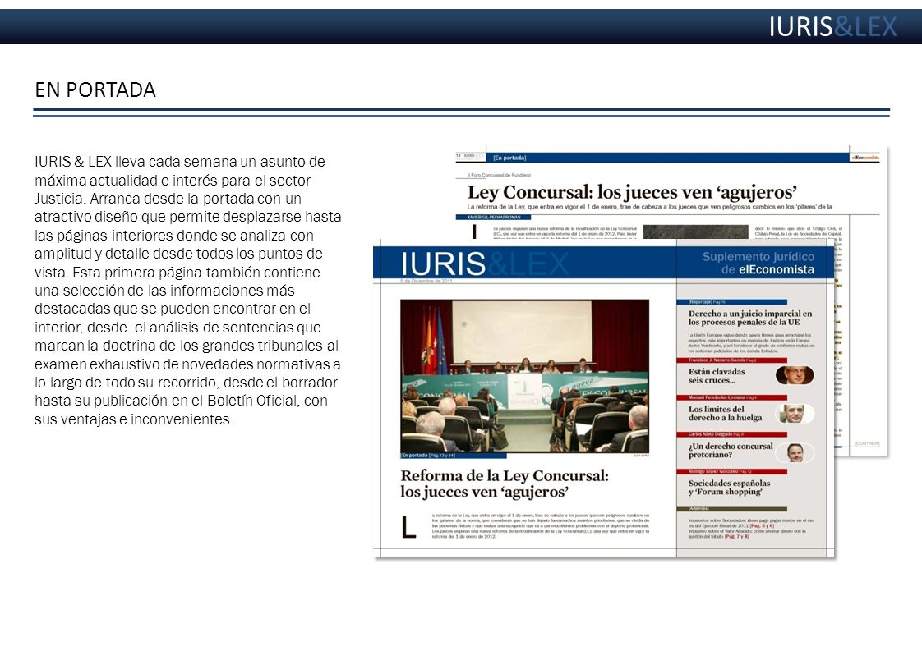Click 'Suplemento jurídico de elEconomista' banner

pos(758,263)
